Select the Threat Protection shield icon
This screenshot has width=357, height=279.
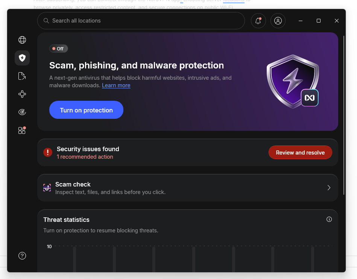click(x=22, y=58)
